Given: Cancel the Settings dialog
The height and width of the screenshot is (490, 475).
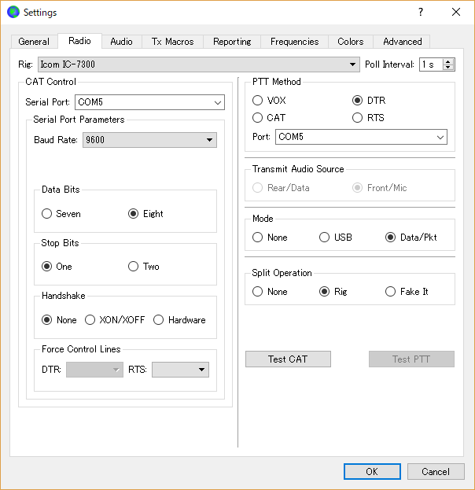Looking at the screenshot, I should (436, 471).
